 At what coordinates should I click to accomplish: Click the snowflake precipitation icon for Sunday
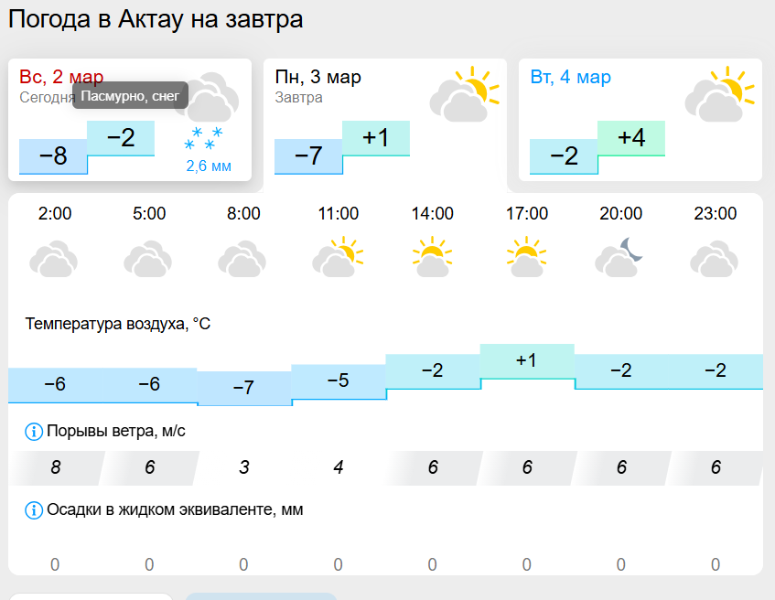(202, 141)
